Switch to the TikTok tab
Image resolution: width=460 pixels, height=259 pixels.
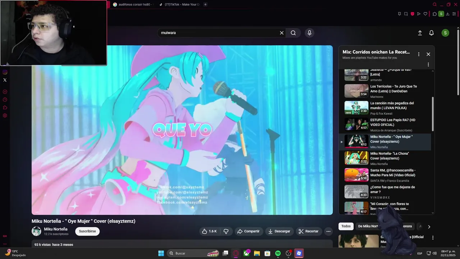pyautogui.click(x=179, y=5)
